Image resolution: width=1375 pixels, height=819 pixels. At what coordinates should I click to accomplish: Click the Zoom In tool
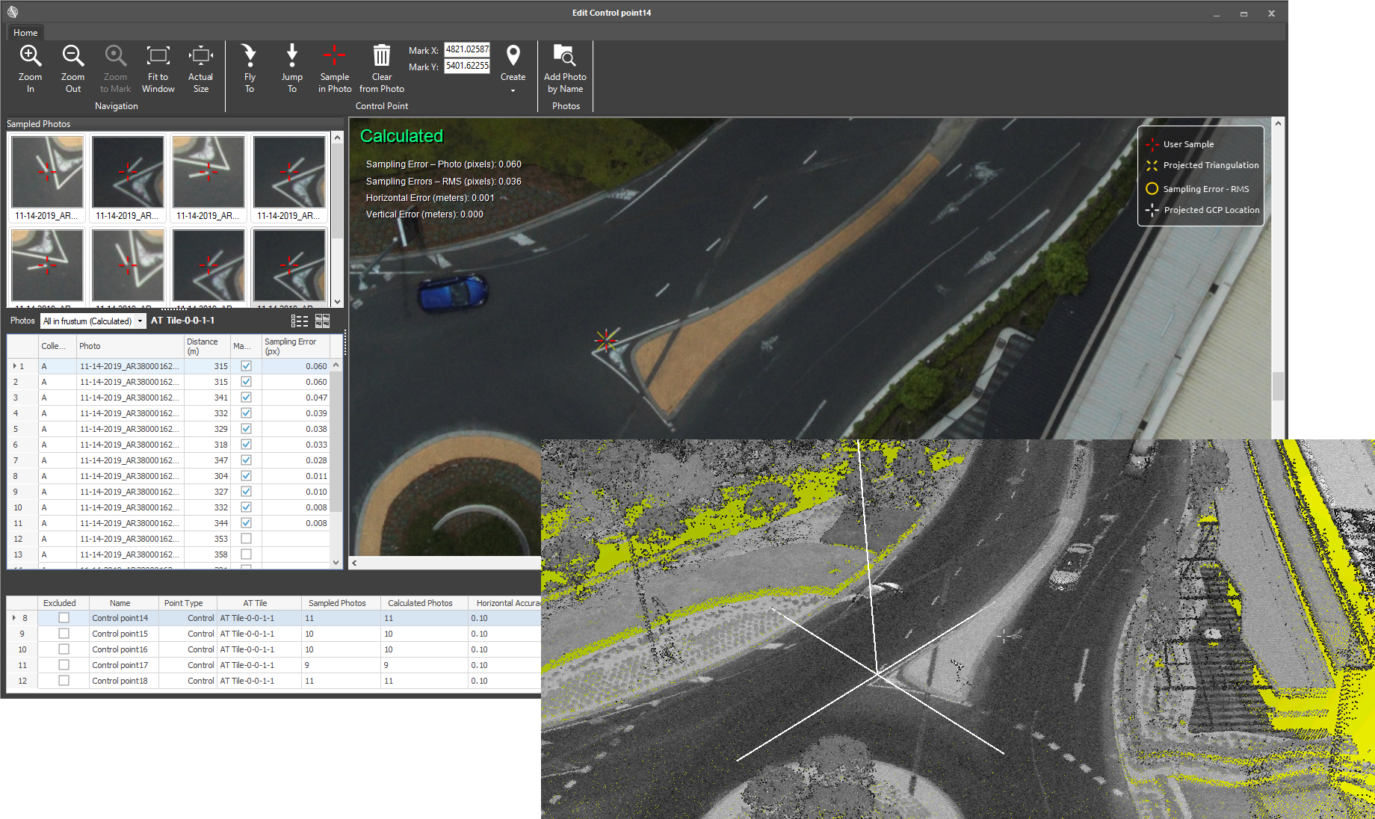[x=30, y=68]
